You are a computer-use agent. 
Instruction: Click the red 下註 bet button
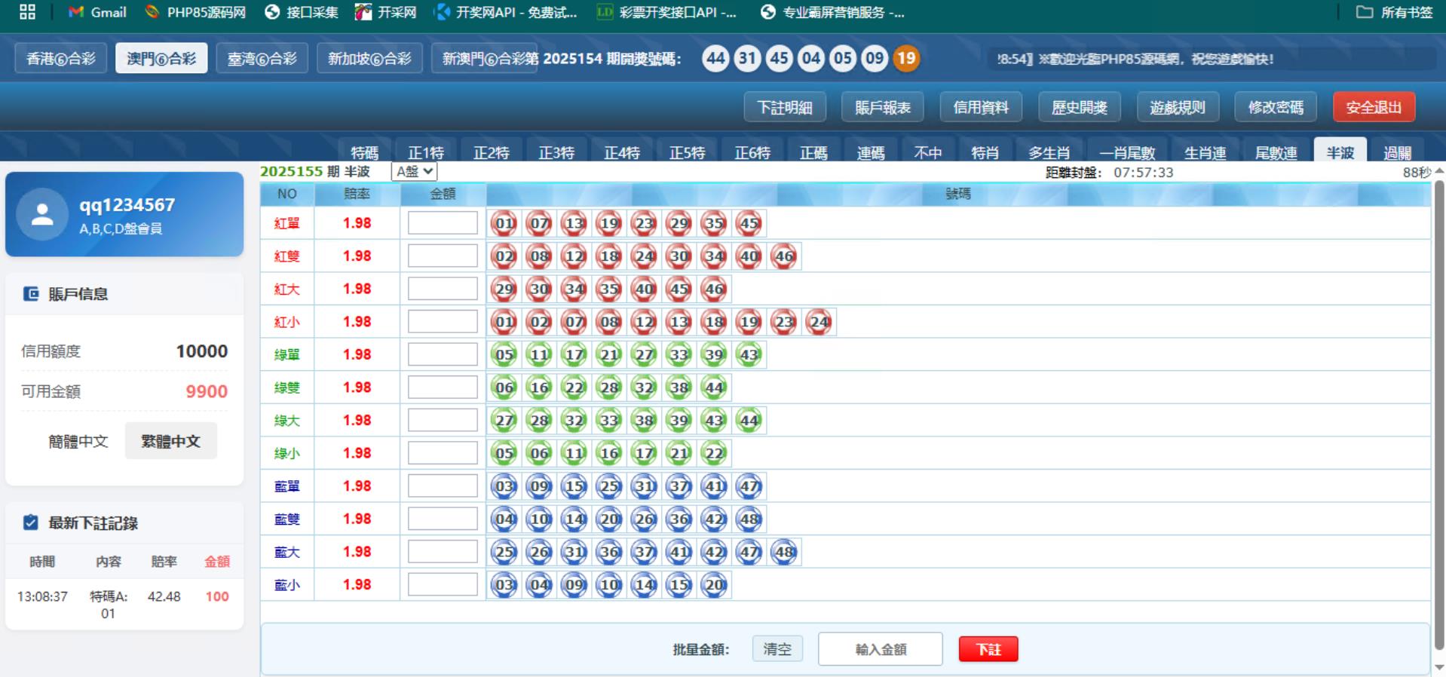988,649
